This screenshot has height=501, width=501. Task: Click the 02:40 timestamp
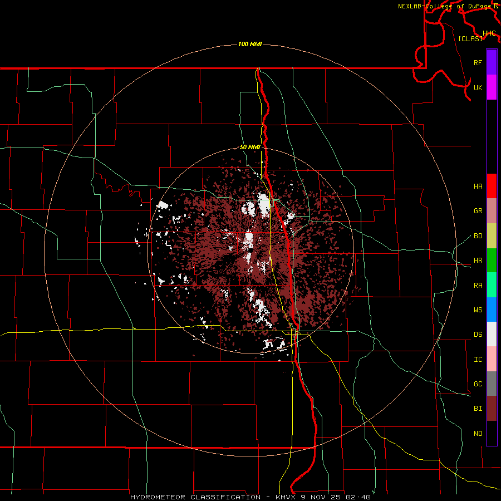(360, 497)
